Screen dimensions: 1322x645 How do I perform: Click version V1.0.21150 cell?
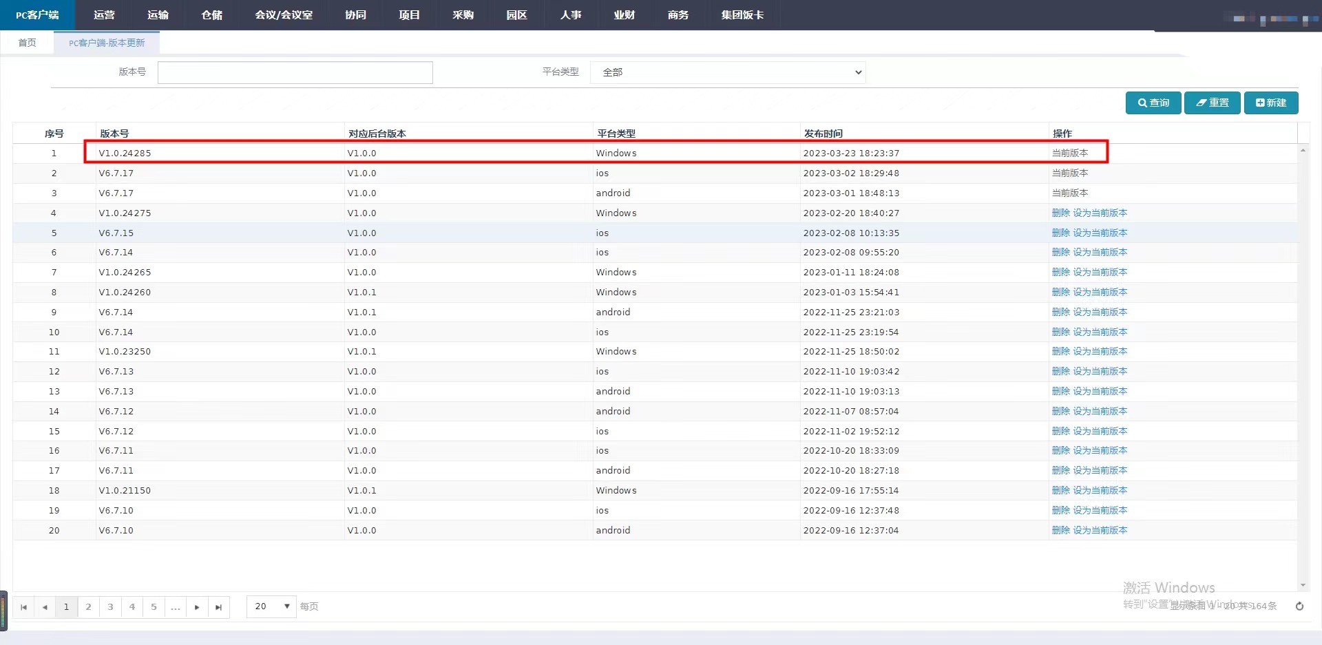point(125,491)
